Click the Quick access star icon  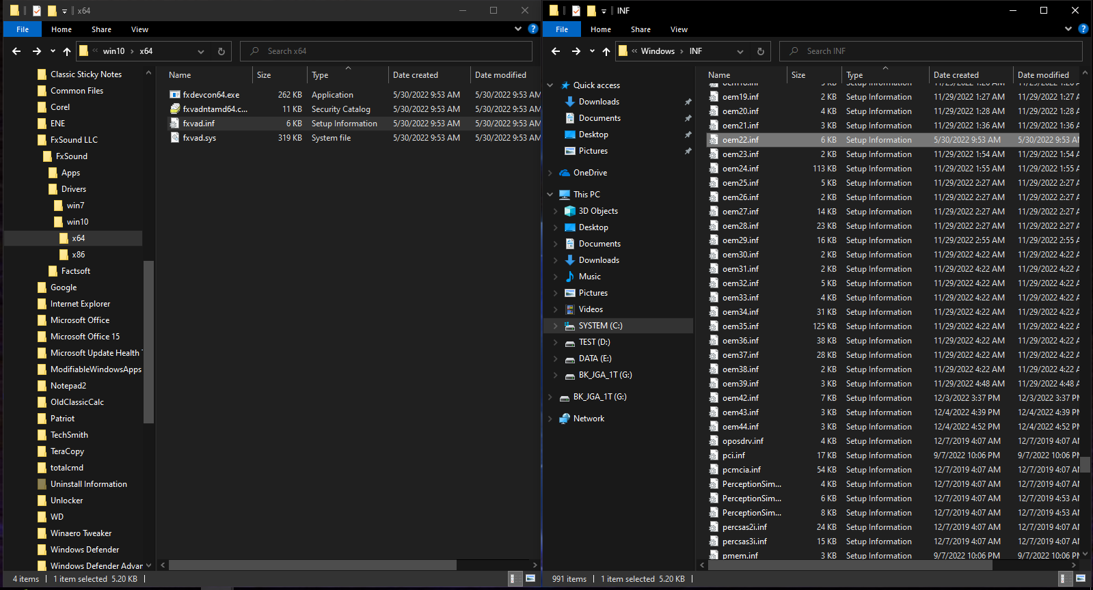(565, 85)
